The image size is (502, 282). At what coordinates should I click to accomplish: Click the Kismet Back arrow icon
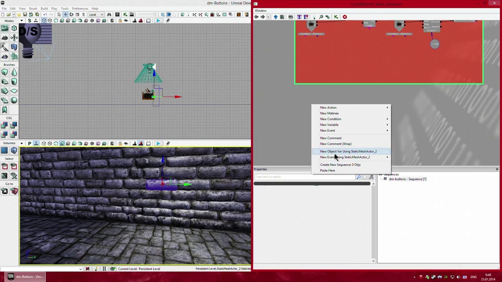[256, 17]
